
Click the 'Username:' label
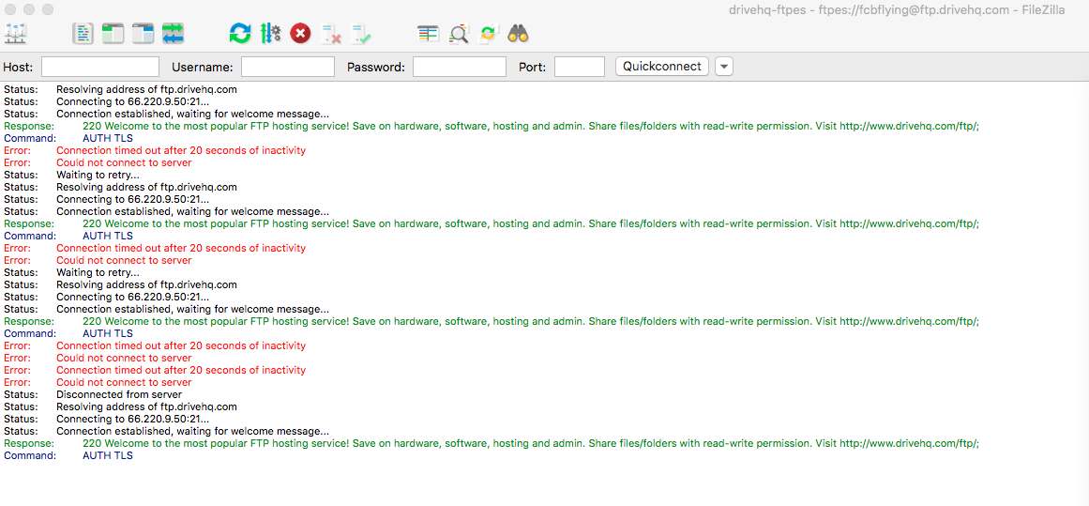pyautogui.click(x=202, y=67)
